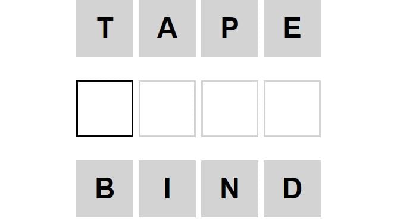Viewport: 394px width, 221px height.
Task: Click the P tile in top row
Action: coord(230,29)
